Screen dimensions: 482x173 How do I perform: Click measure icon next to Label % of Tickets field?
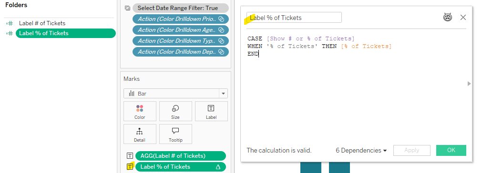tap(10, 33)
